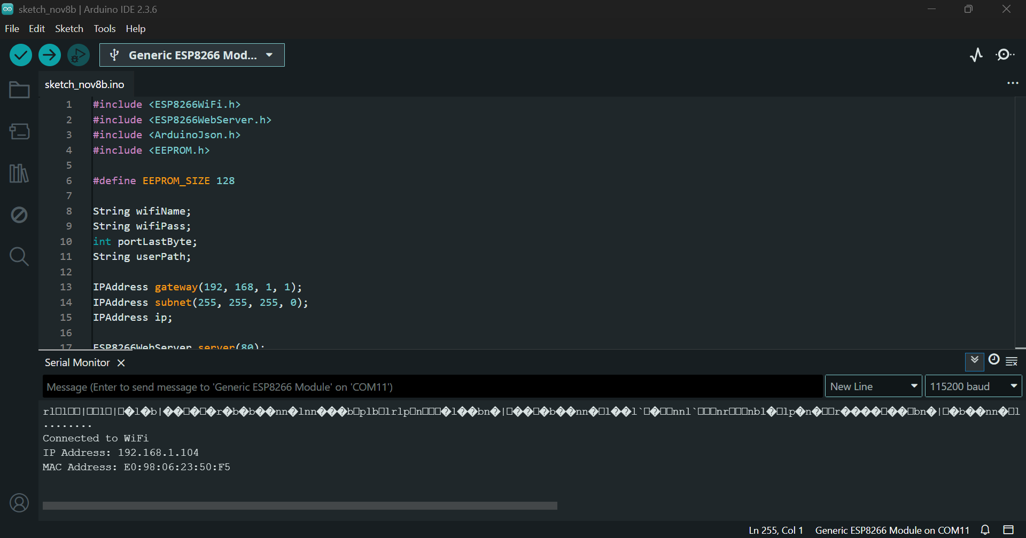Open the Library Manager sidebar icon
This screenshot has width=1026, height=538.
tap(19, 173)
